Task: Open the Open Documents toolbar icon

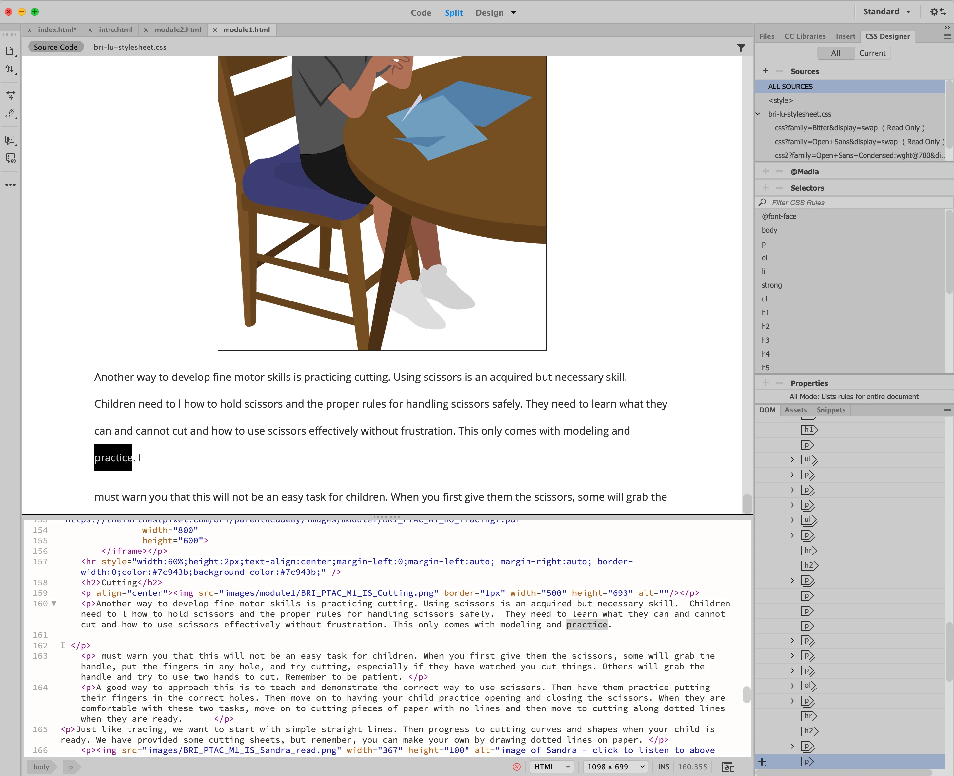Action: click(10, 51)
